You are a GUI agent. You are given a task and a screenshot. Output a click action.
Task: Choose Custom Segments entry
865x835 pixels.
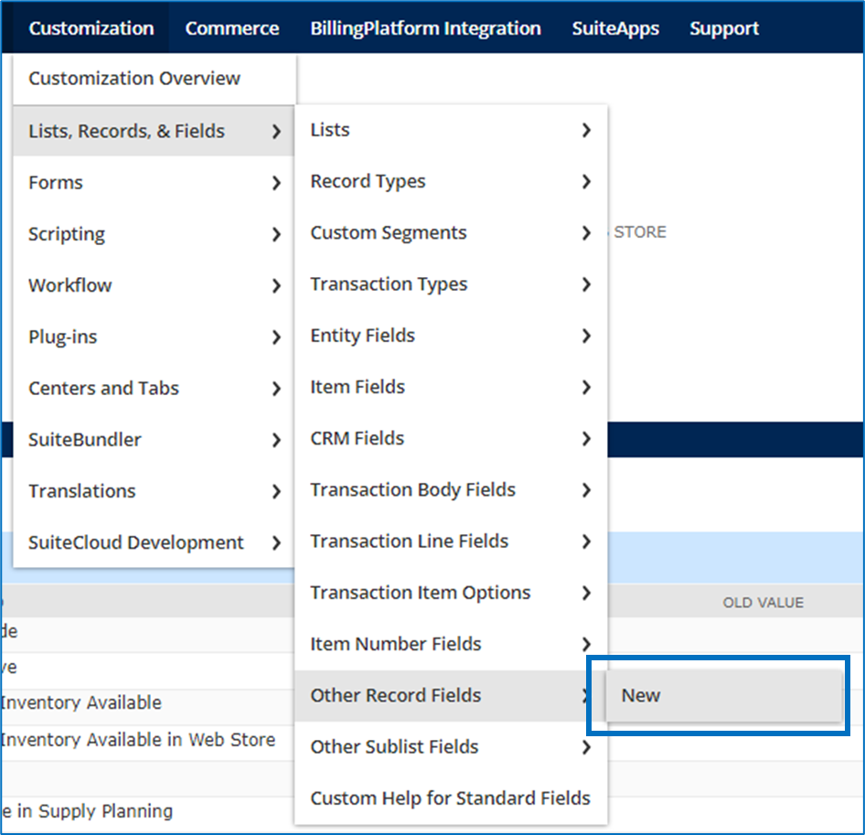(452, 232)
